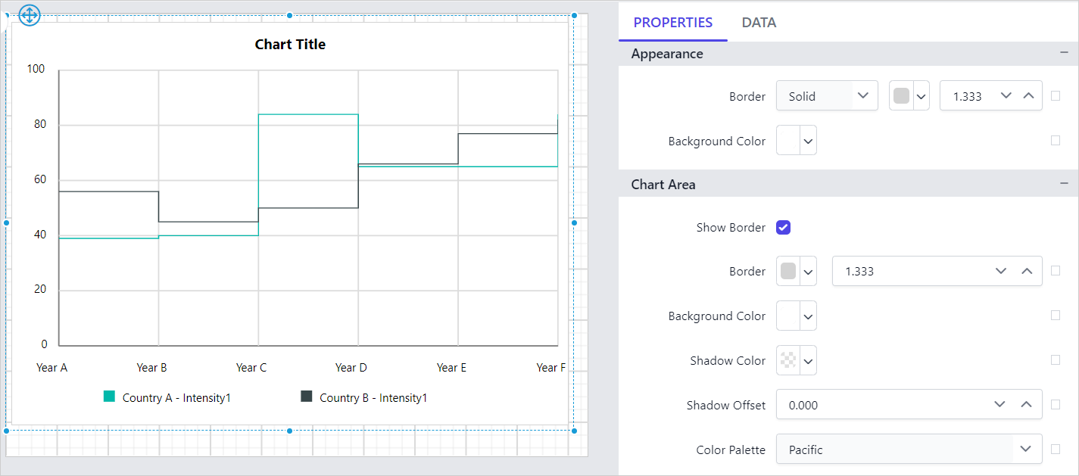The height and width of the screenshot is (476, 1079).
Task: Decrease the Shadow Offset value
Action: click(x=1000, y=405)
